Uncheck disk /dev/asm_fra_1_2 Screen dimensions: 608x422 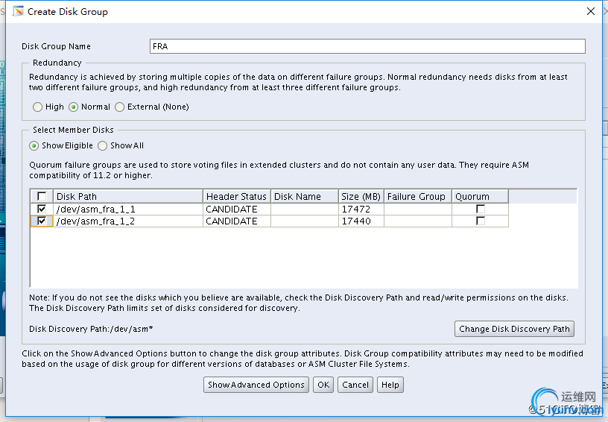(42, 221)
